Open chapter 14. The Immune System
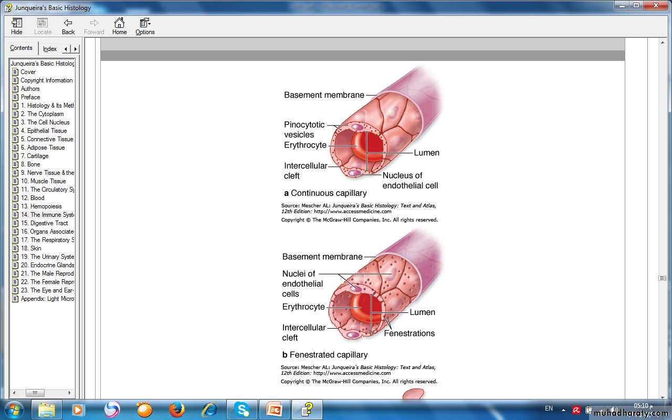 click(x=47, y=215)
